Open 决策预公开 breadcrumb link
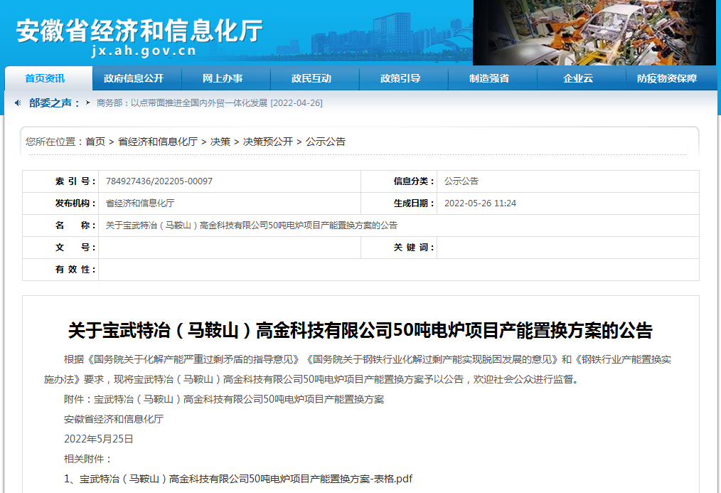The width and height of the screenshot is (721, 493). [268, 142]
